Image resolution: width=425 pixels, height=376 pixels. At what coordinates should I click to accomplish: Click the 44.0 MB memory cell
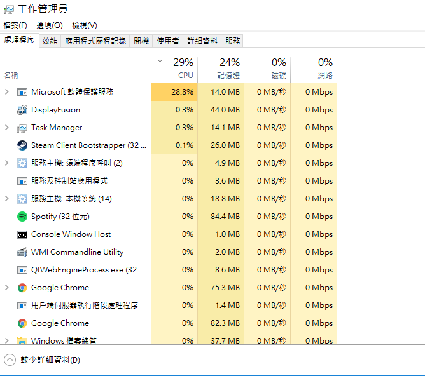tap(221, 110)
